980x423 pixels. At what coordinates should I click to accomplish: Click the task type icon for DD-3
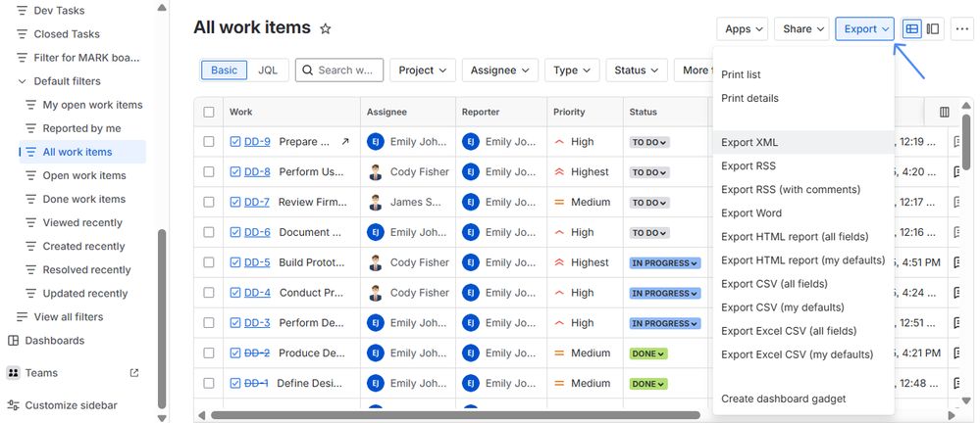click(235, 323)
